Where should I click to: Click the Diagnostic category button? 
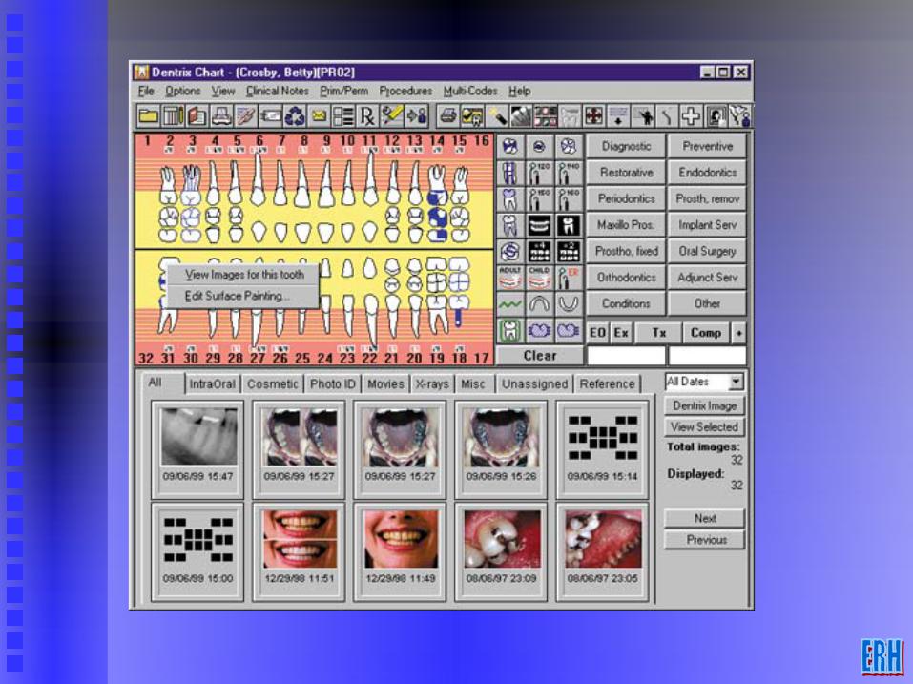click(x=626, y=146)
